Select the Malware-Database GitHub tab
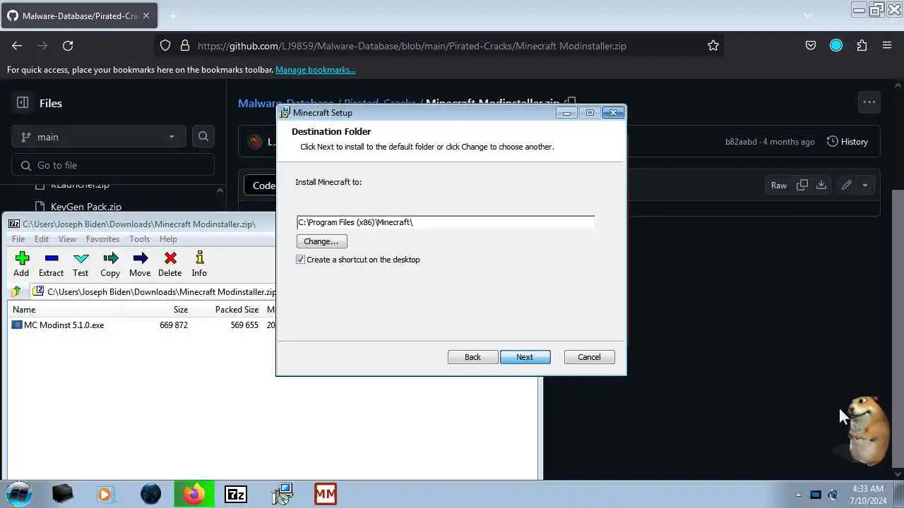Screen dimensions: 904x508 click(x=78, y=16)
